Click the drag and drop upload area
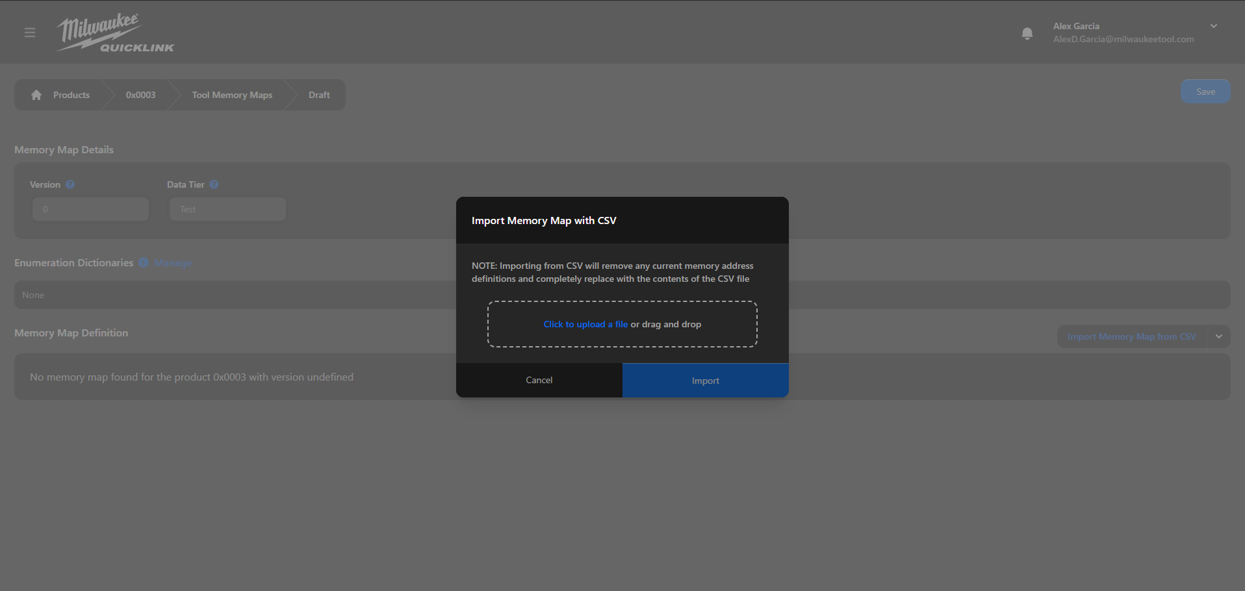1245x591 pixels. [x=622, y=324]
